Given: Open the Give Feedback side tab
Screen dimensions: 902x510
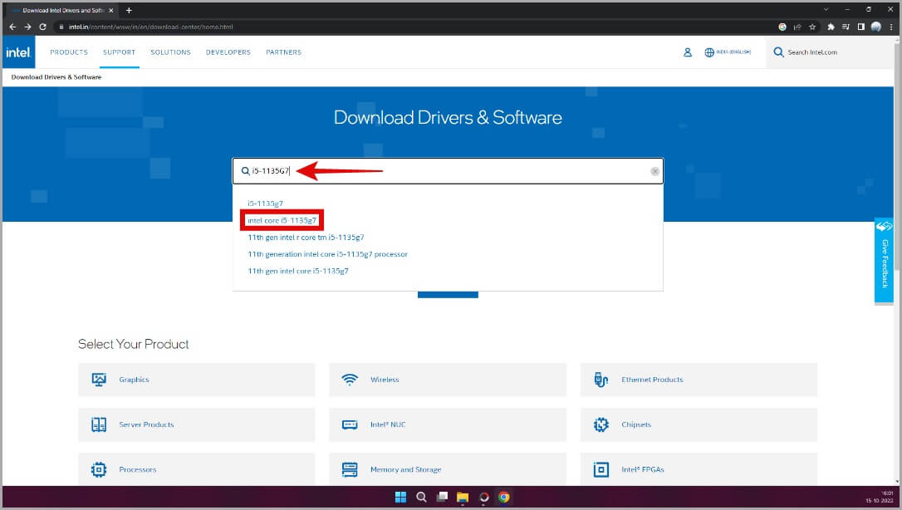Looking at the screenshot, I should (x=885, y=261).
